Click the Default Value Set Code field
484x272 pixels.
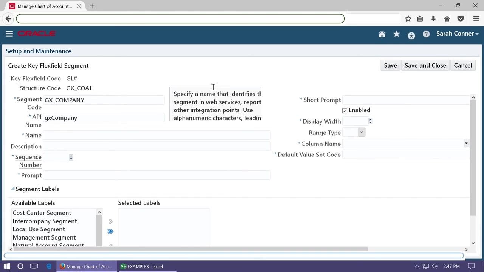click(x=406, y=155)
